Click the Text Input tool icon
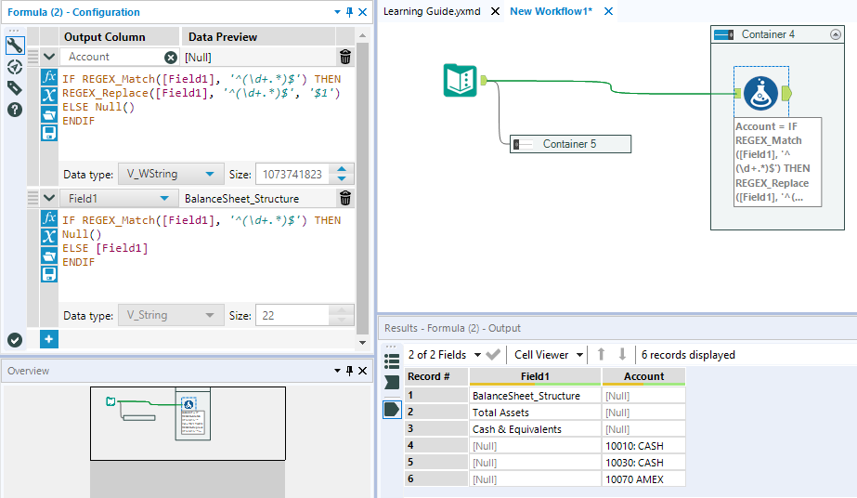Viewport: 857px width, 498px height. (460, 81)
